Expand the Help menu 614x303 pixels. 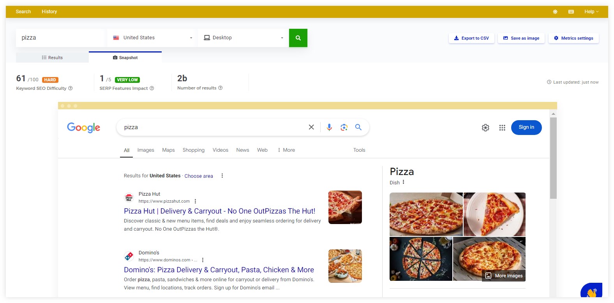tap(591, 12)
